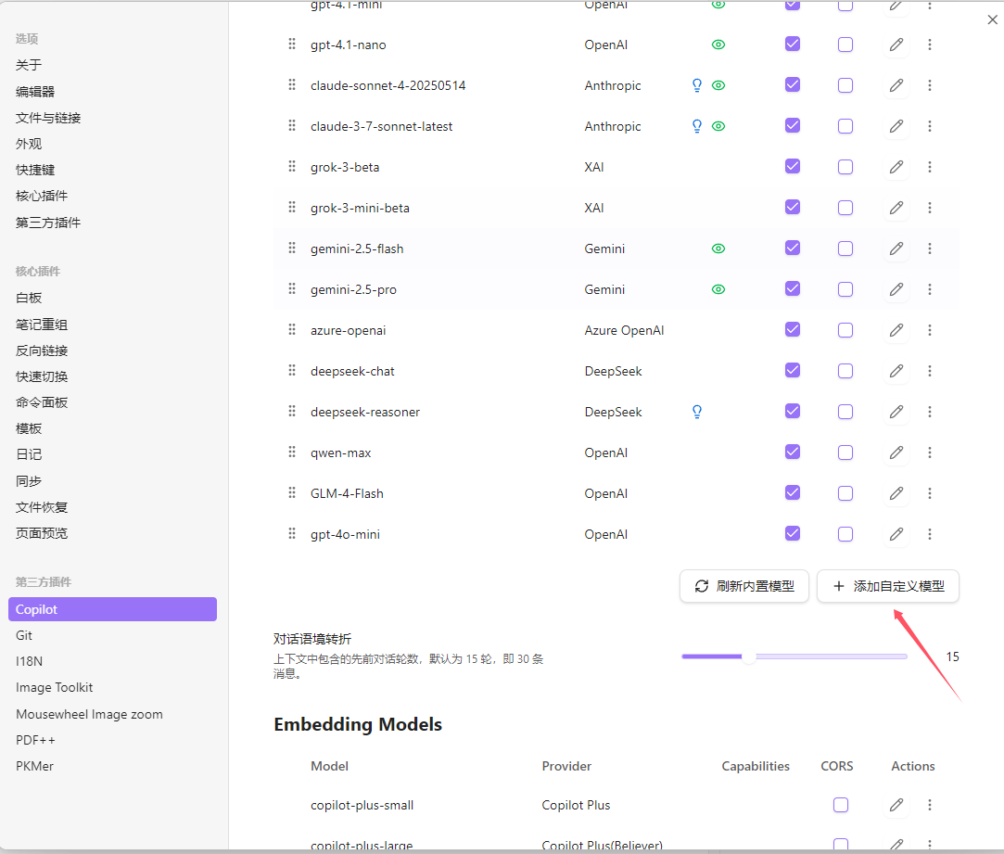Open more options for copilot-plus-small
Screen dimensions: 1004x854
pos(930,805)
